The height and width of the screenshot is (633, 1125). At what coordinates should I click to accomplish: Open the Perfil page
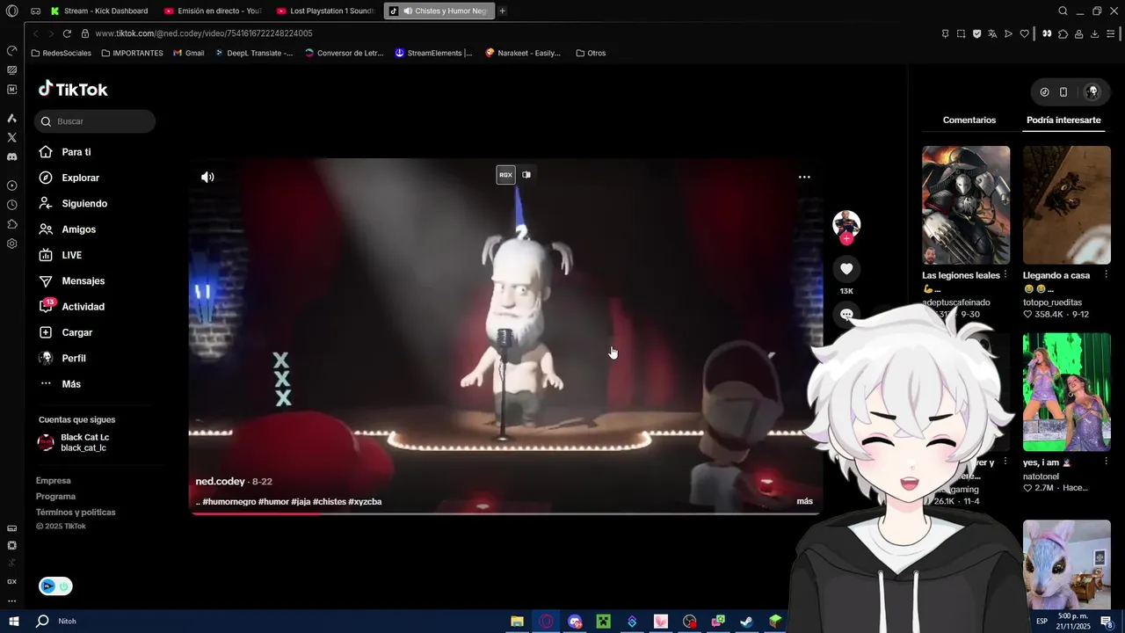point(63,358)
